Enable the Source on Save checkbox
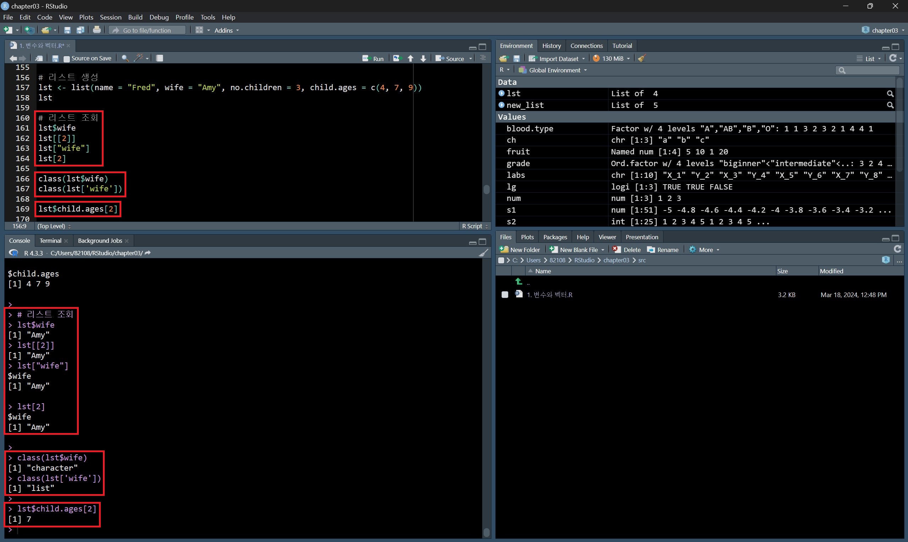Image resolution: width=908 pixels, height=542 pixels. [66, 59]
